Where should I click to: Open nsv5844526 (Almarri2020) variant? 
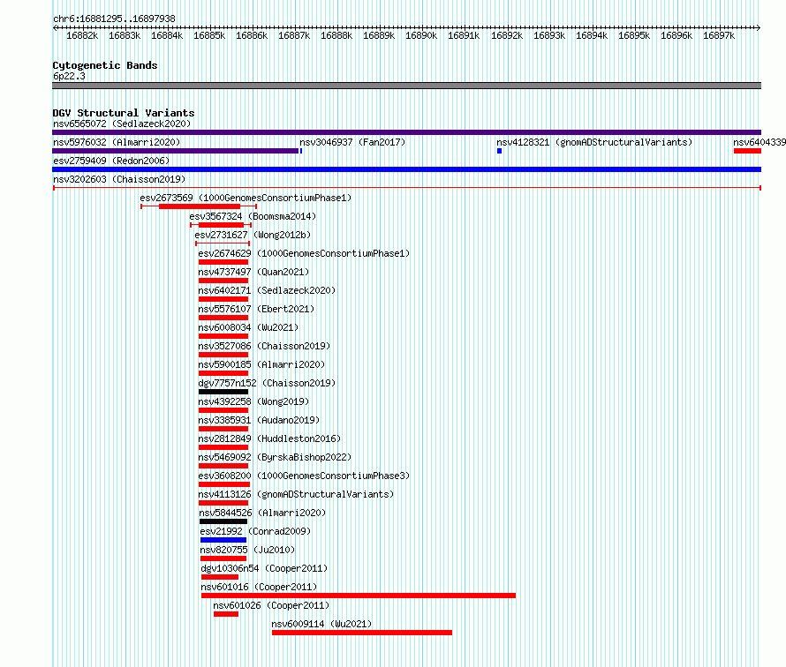pyautogui.click(x=262, y=513)
